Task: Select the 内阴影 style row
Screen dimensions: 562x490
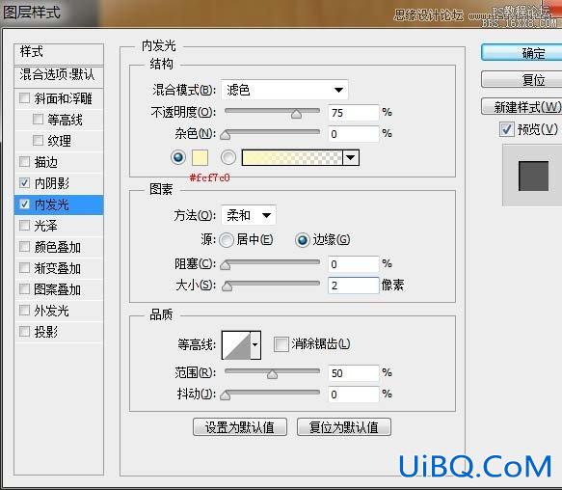Action: (x=59, y=183)
